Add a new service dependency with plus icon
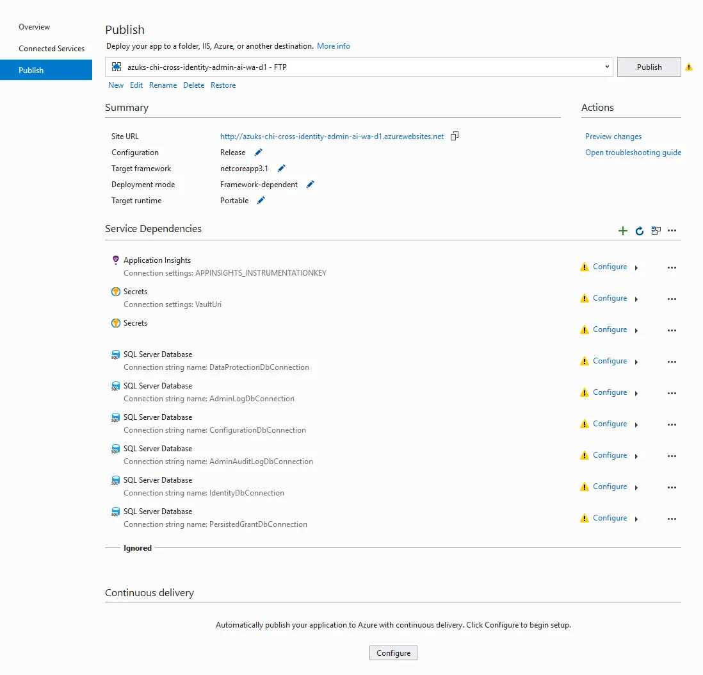The height and width of the screenshot is (675, 703). [x=622, y=231]
